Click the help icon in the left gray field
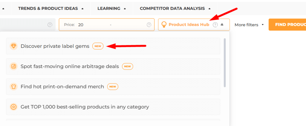The image size is (306, 126). pos(50,25)
